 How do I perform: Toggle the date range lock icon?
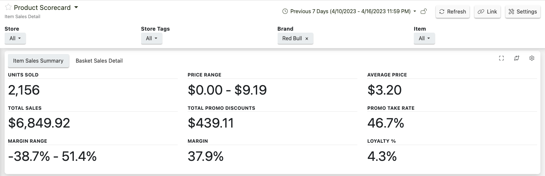coord(424,12)
